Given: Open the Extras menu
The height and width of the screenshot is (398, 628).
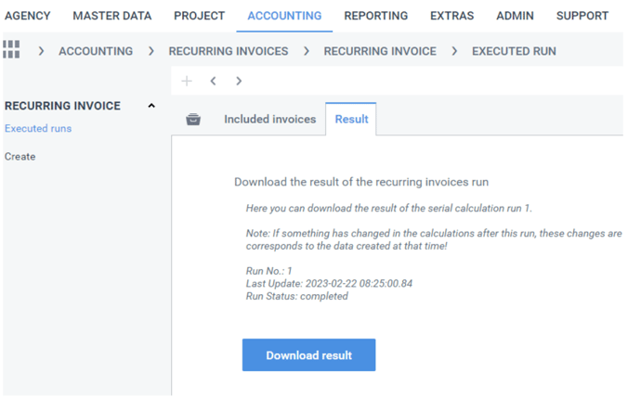Looking at the screenshot, I should tap(451, 16).
